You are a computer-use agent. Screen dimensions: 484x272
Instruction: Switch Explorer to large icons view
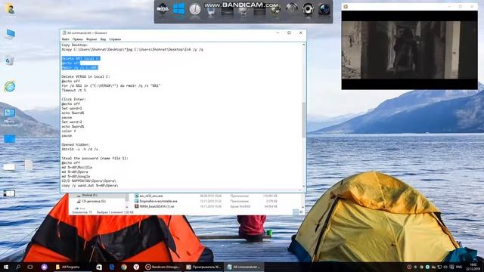pos(301,212)
